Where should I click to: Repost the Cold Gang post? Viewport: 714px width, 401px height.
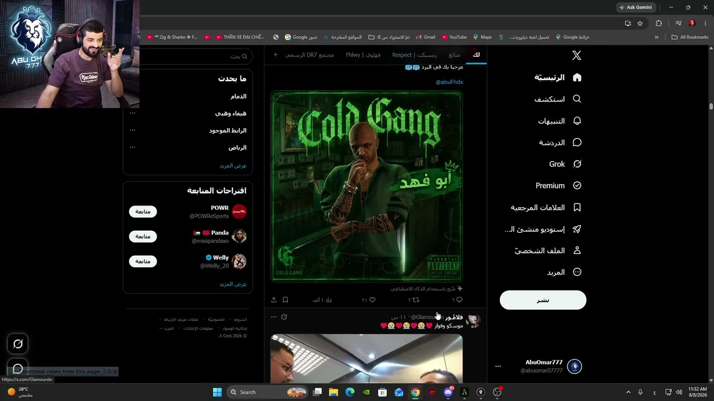pos(413,300)
